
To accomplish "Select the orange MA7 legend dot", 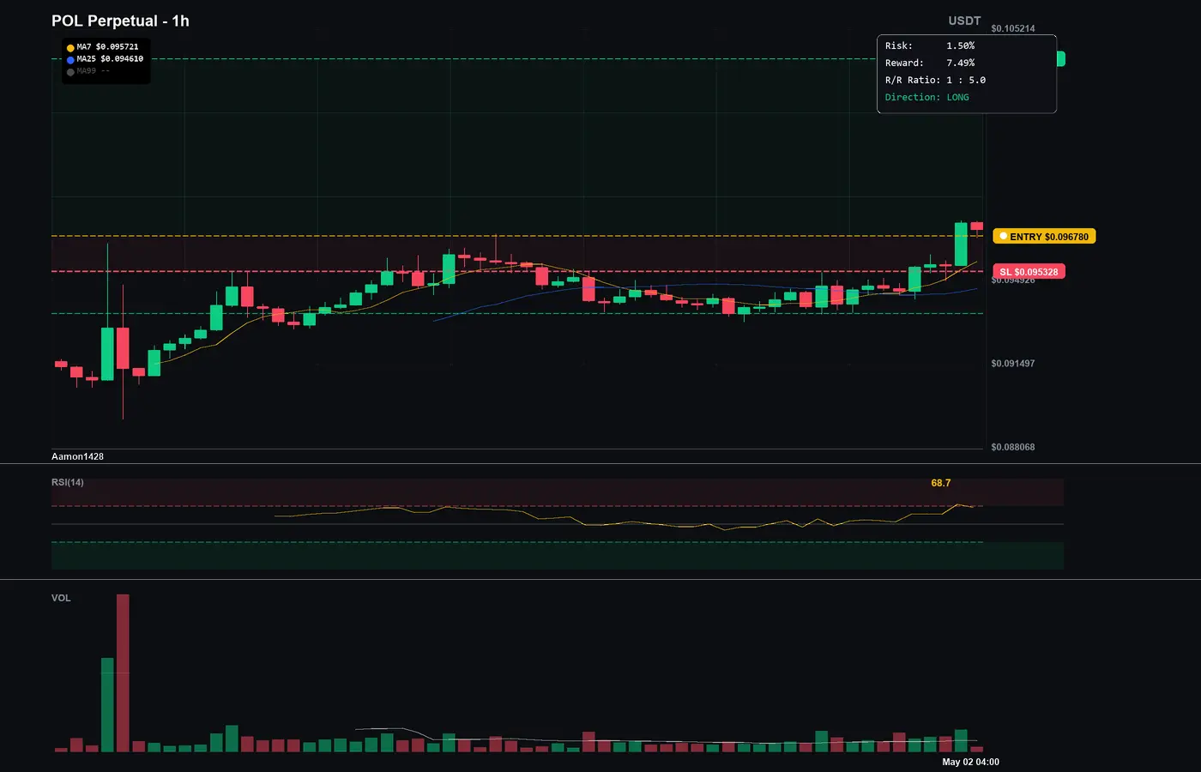I will (x=70, y=48).
